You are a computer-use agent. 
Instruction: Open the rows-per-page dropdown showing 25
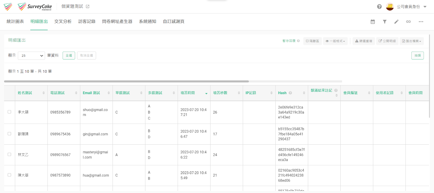(x=31, y=56)
